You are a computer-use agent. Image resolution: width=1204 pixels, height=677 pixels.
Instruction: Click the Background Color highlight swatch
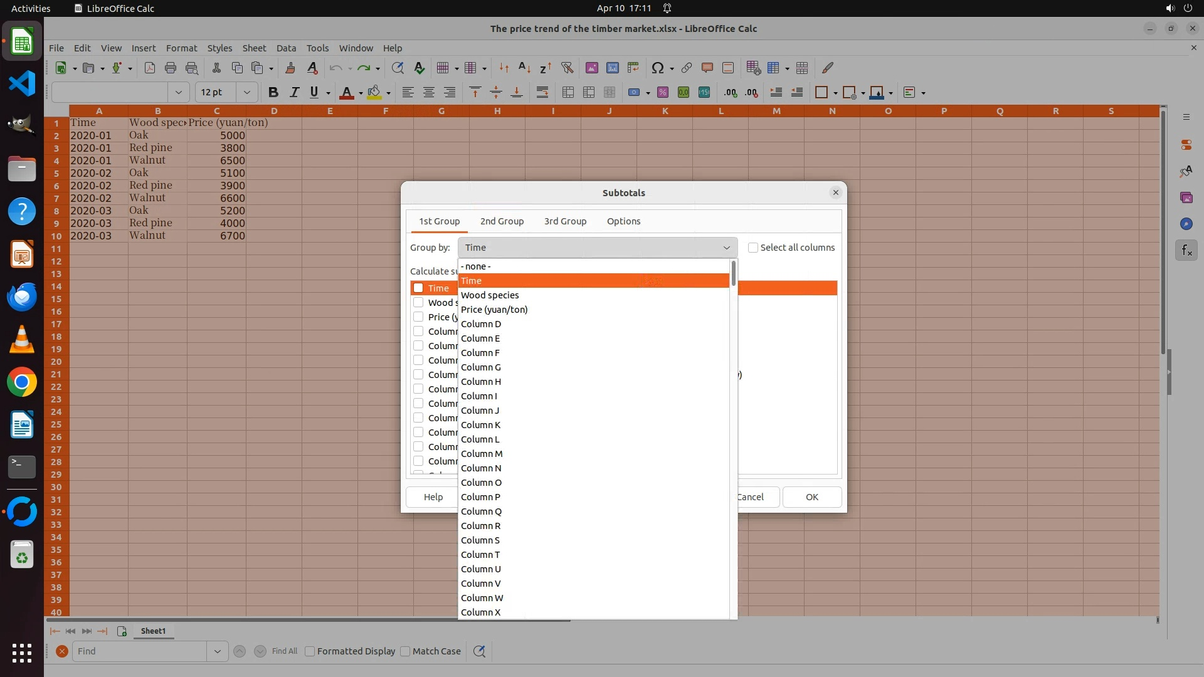point(374,93)
